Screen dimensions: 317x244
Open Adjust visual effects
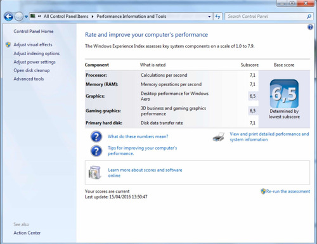pos(33,44)
